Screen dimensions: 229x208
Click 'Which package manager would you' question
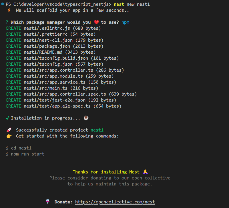(x=51, y=22)
